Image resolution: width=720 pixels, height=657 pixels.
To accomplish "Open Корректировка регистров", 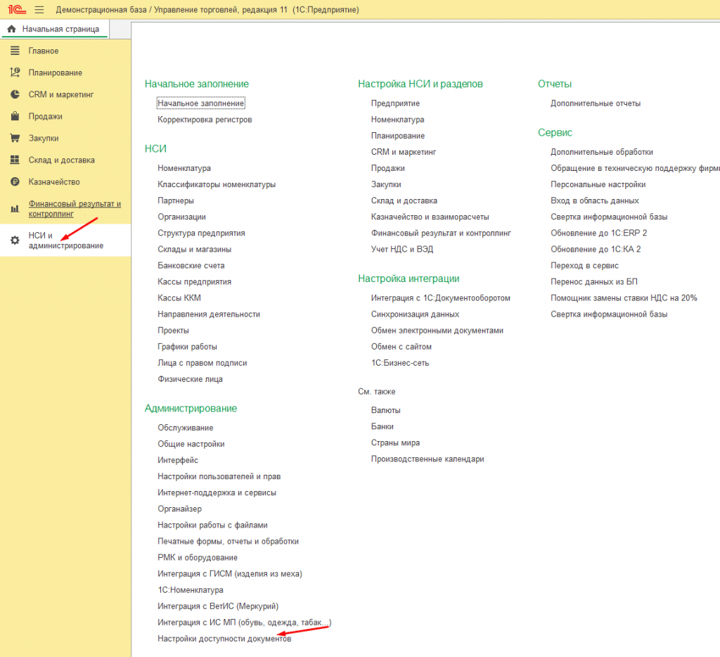I will click(x=205, y=120).
